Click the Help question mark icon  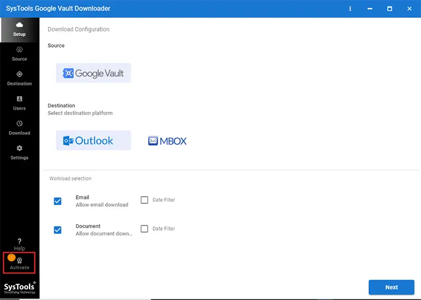tap(19, 241)
